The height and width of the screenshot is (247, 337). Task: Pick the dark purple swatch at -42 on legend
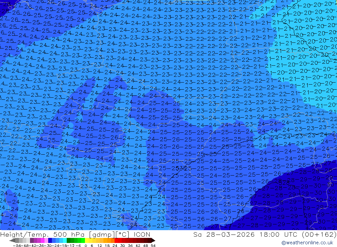click(32, 241)
